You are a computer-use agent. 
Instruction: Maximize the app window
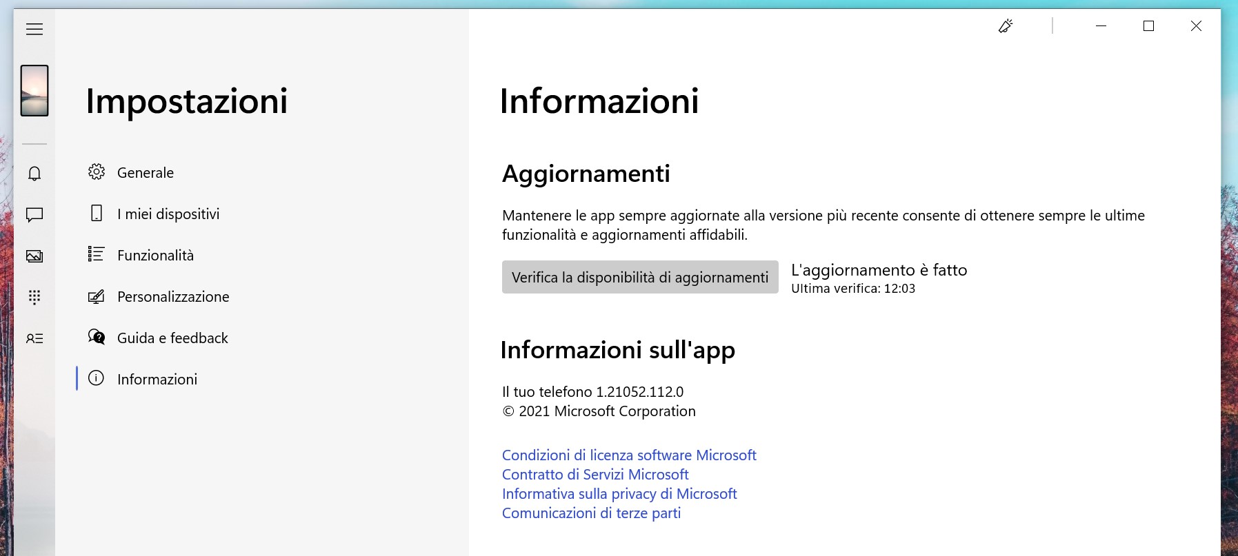click(1148, 26)
